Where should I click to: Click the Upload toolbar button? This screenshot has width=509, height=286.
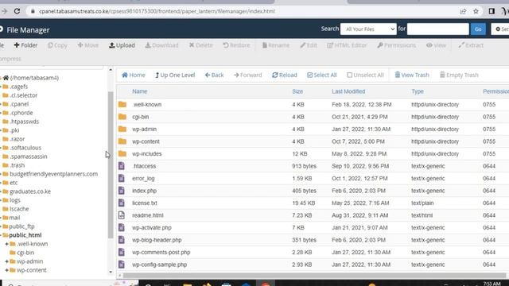[x=122, y=45]
